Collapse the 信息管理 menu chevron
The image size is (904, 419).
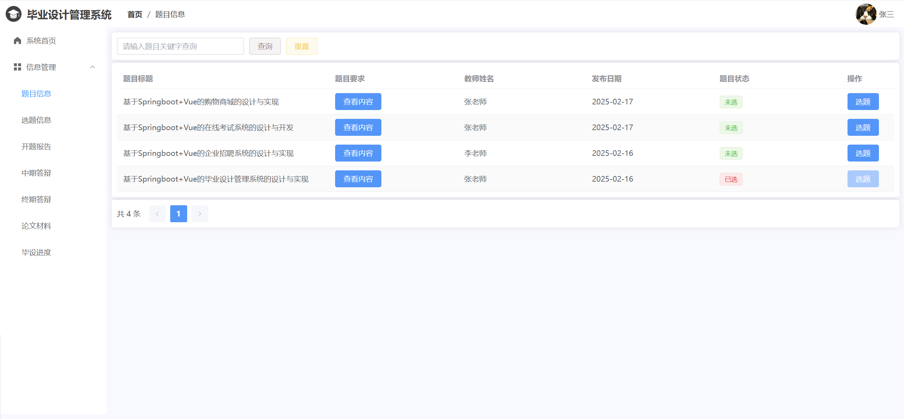[93, 67]
